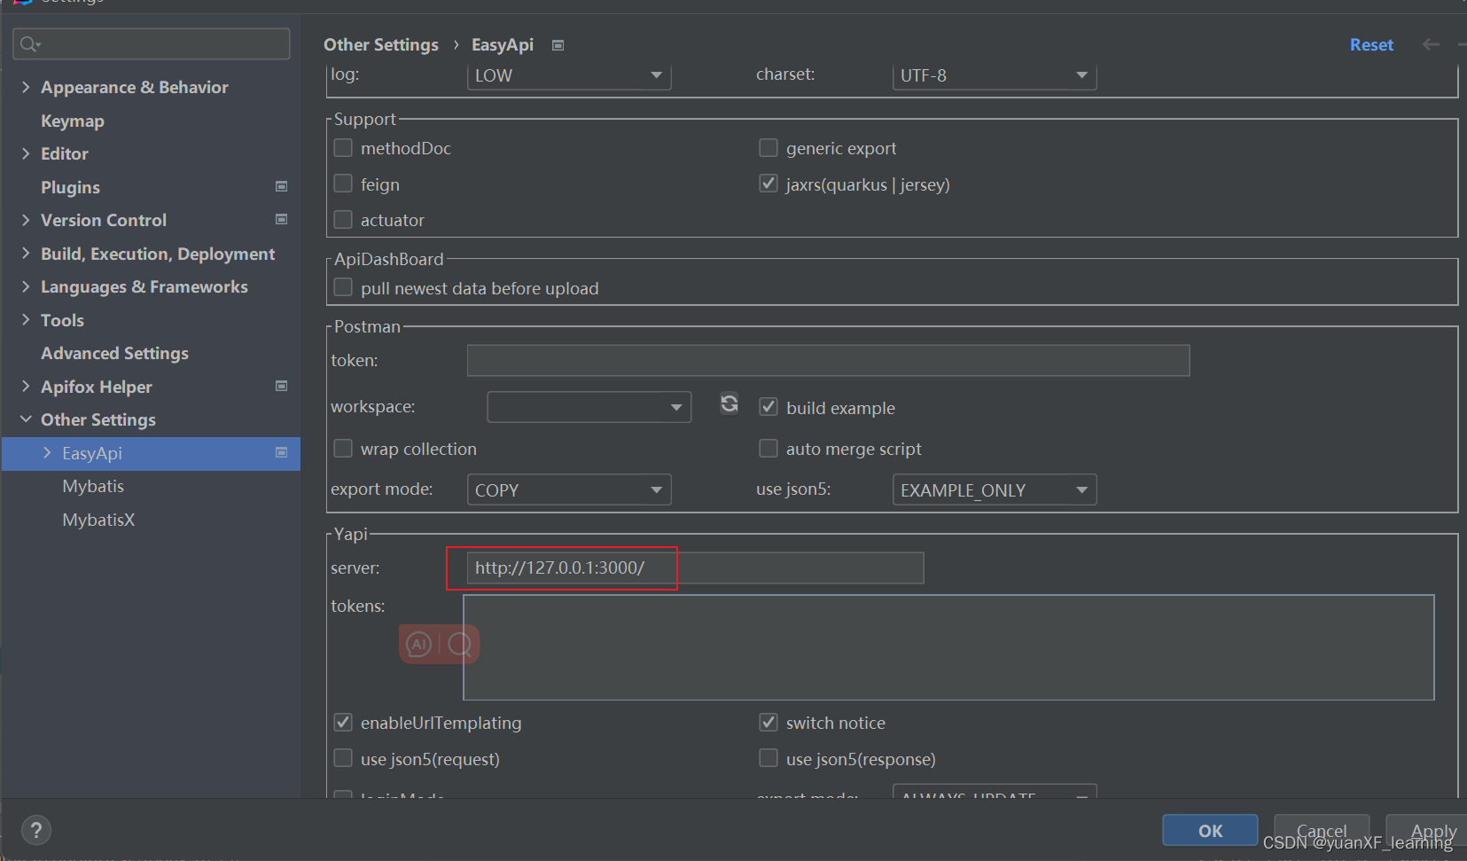1467x861 pixels.
Task: Expand Languages & Frameworks section
Action: tap(26, 286)
